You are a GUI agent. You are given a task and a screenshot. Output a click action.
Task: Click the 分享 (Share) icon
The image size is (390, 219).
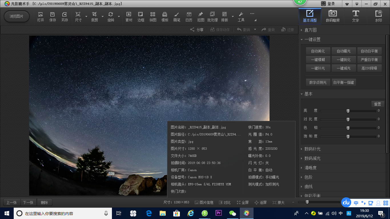[197, 30]
